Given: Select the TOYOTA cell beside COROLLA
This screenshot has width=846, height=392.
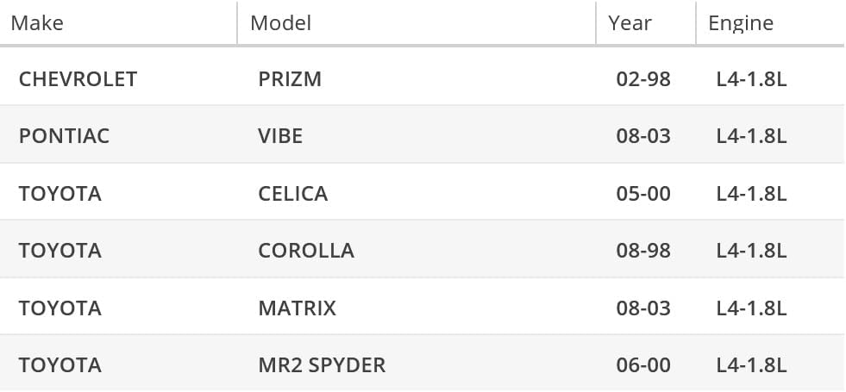Looking at the screenshot, I should tap(60, 251).
